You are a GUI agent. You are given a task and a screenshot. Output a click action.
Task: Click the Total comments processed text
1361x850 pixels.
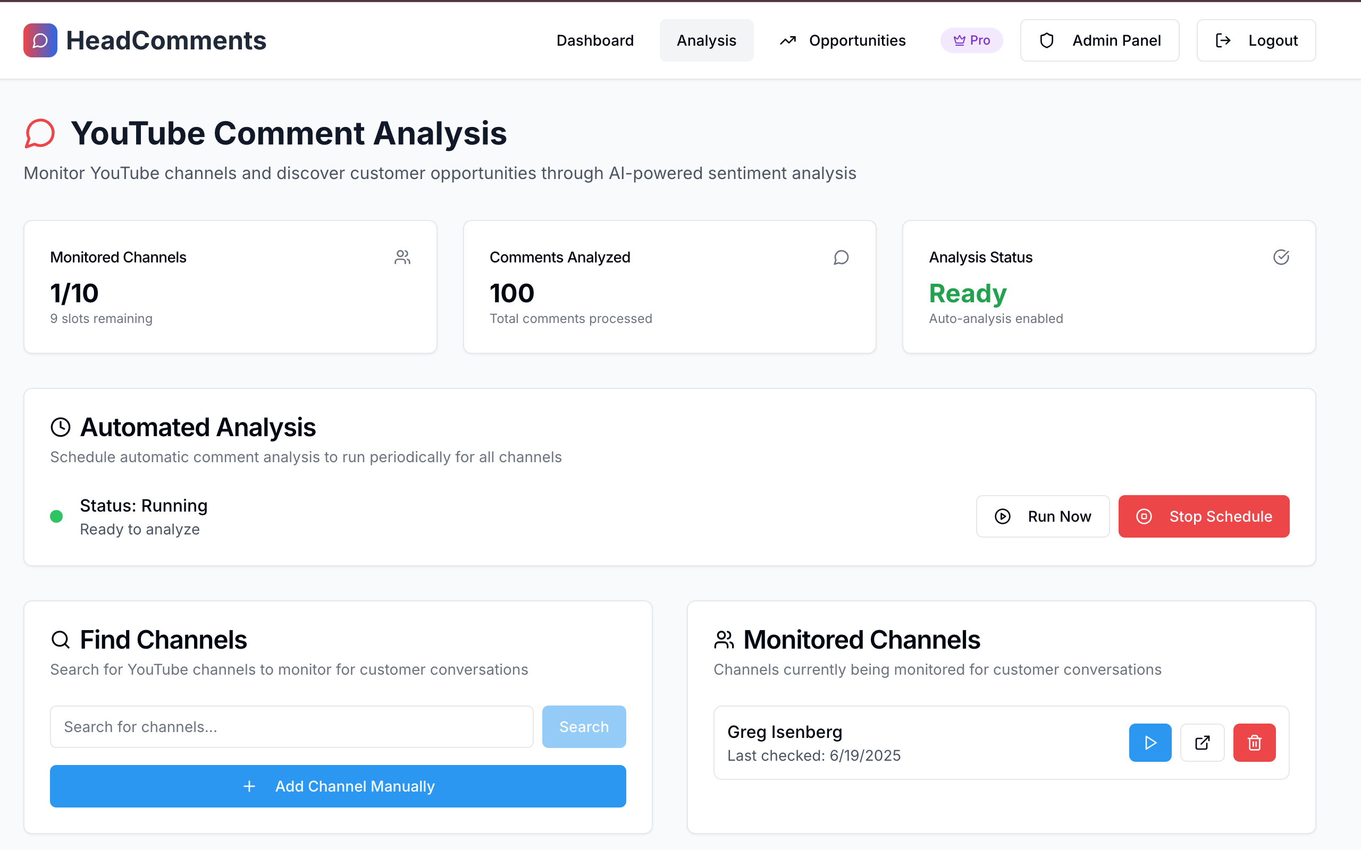pos(571,319)
